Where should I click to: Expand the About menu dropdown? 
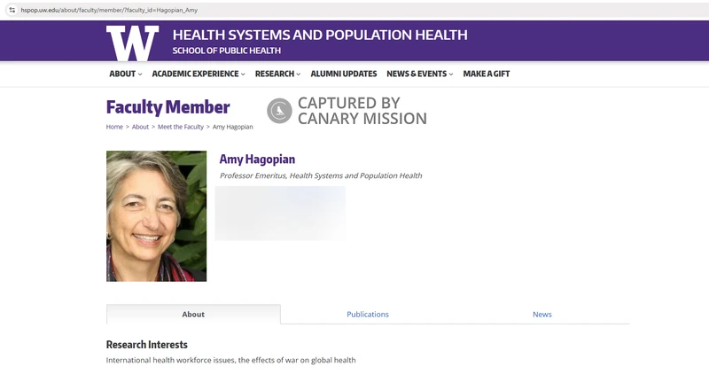tap(125, 74)
